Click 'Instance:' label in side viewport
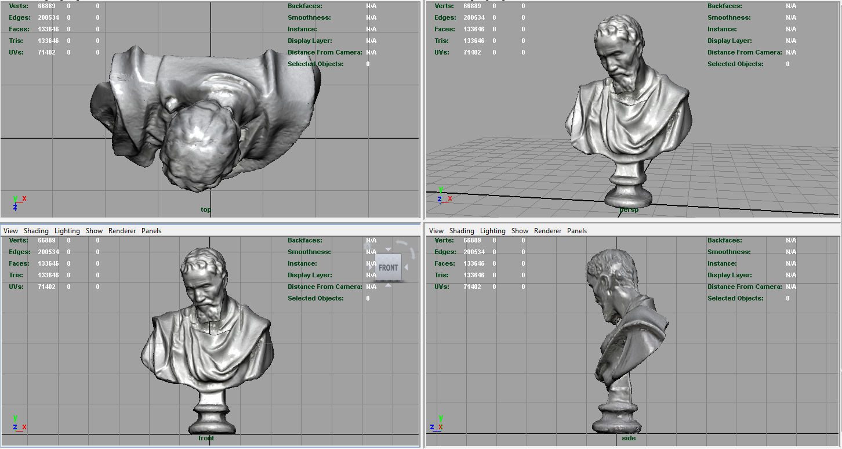842x449 pixels. point(722,263)
